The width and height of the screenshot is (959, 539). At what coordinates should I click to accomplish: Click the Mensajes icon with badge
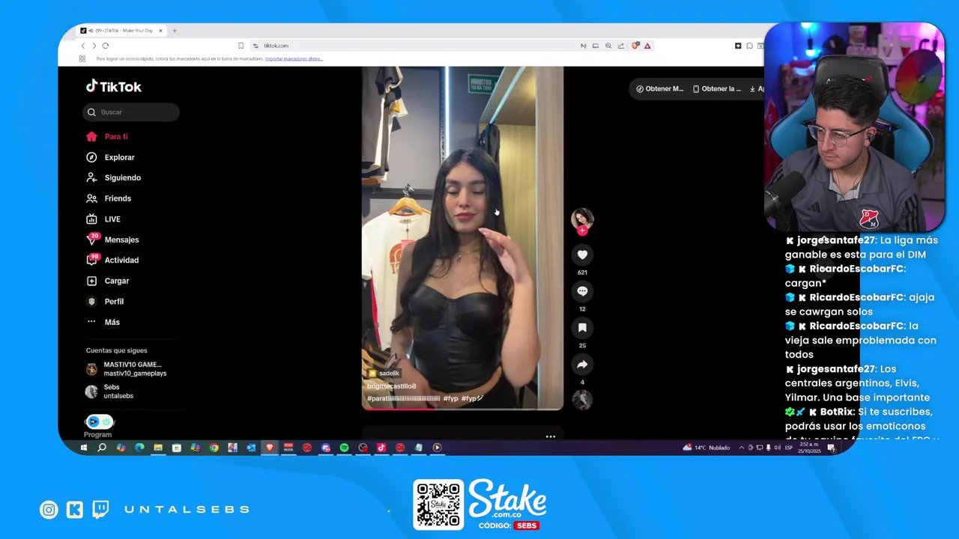tap(92, 239)
